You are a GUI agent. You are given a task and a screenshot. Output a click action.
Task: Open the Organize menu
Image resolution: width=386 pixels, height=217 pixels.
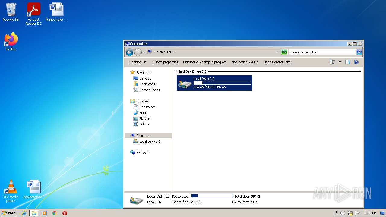point(137,62)
